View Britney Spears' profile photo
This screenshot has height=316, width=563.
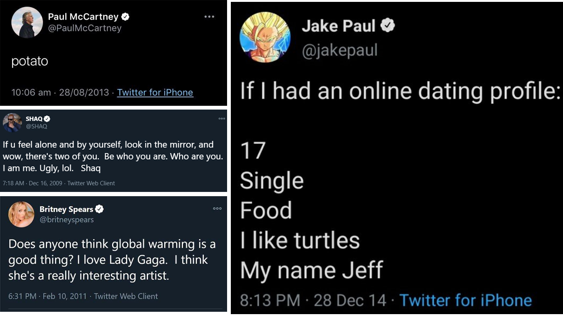pyautogui.click(x=21, y=214)
